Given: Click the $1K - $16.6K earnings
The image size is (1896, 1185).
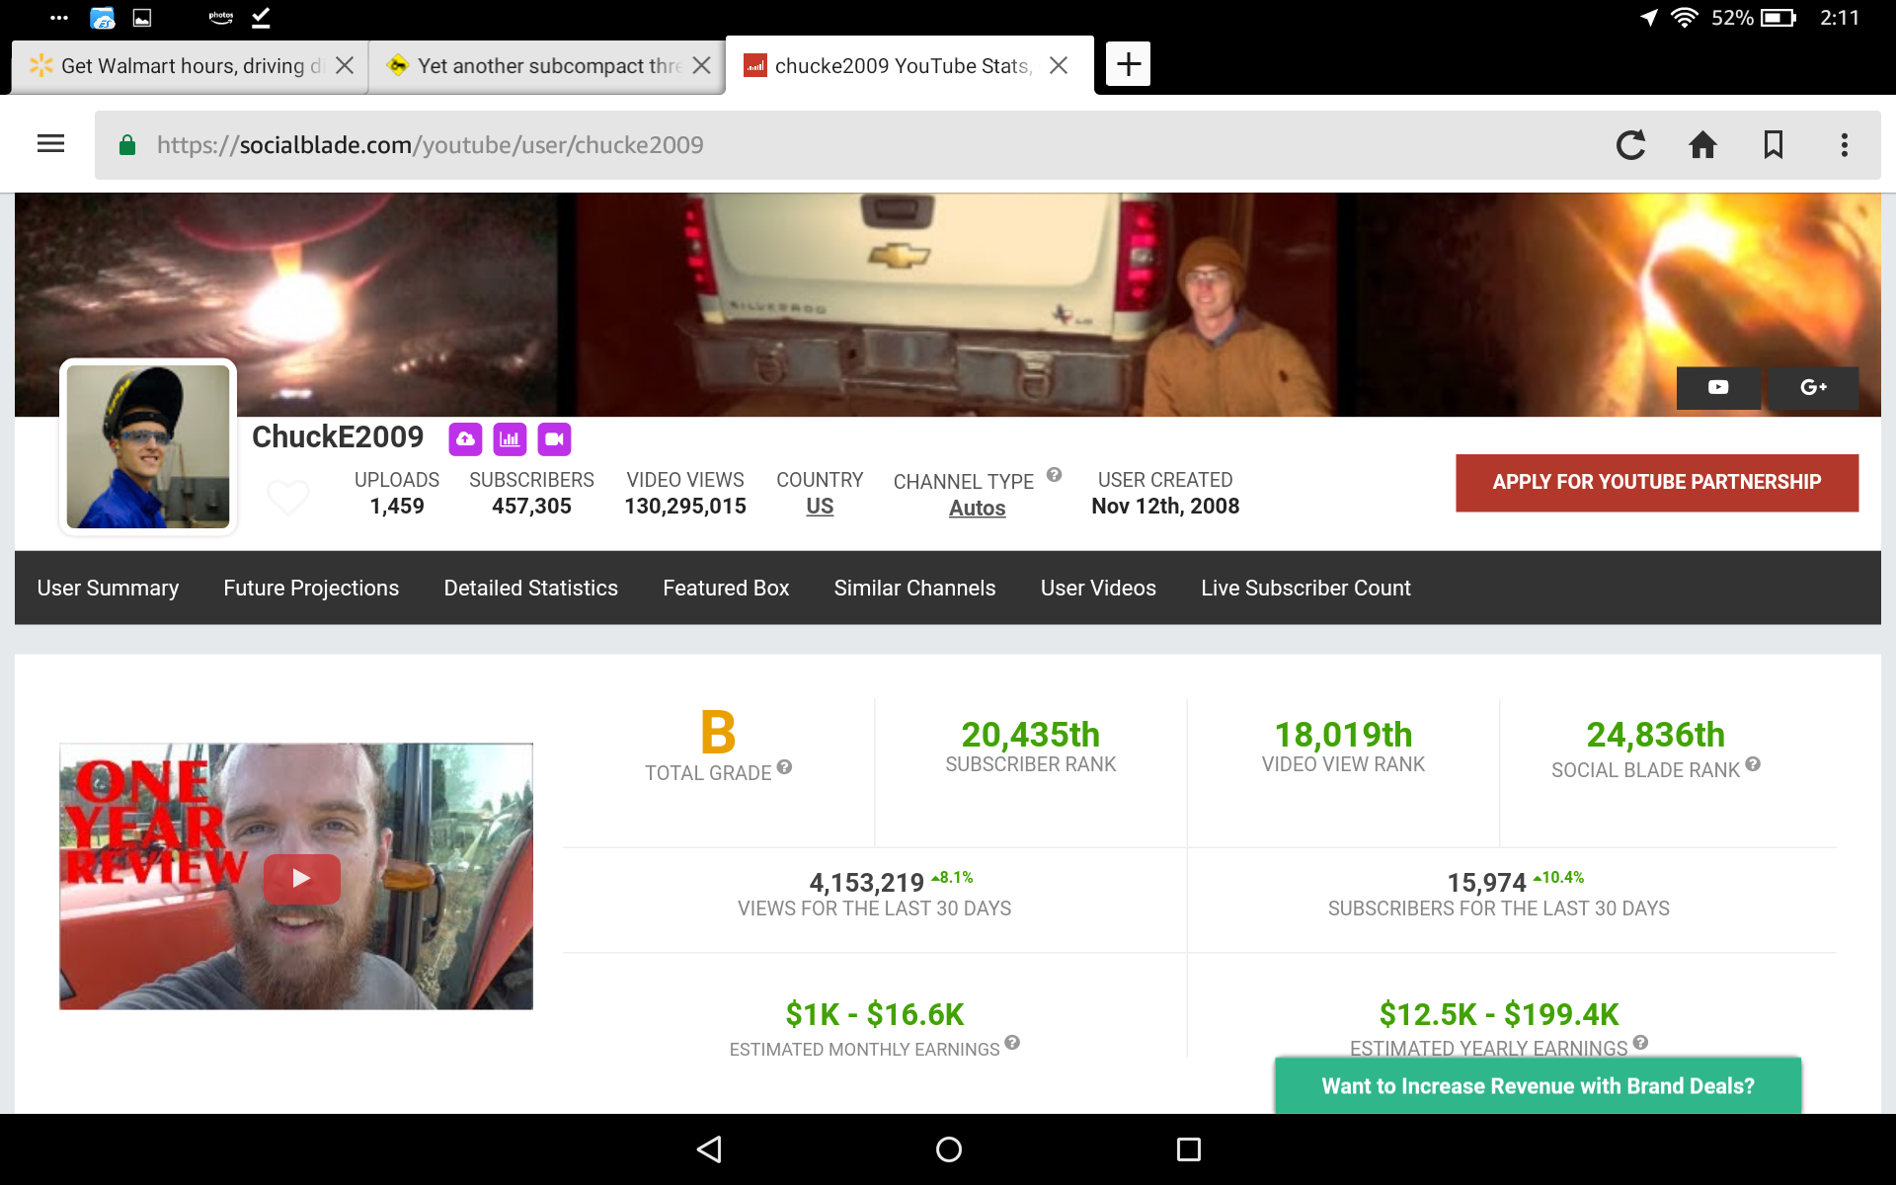Looking at the screenshot, I should (874, 1014).
